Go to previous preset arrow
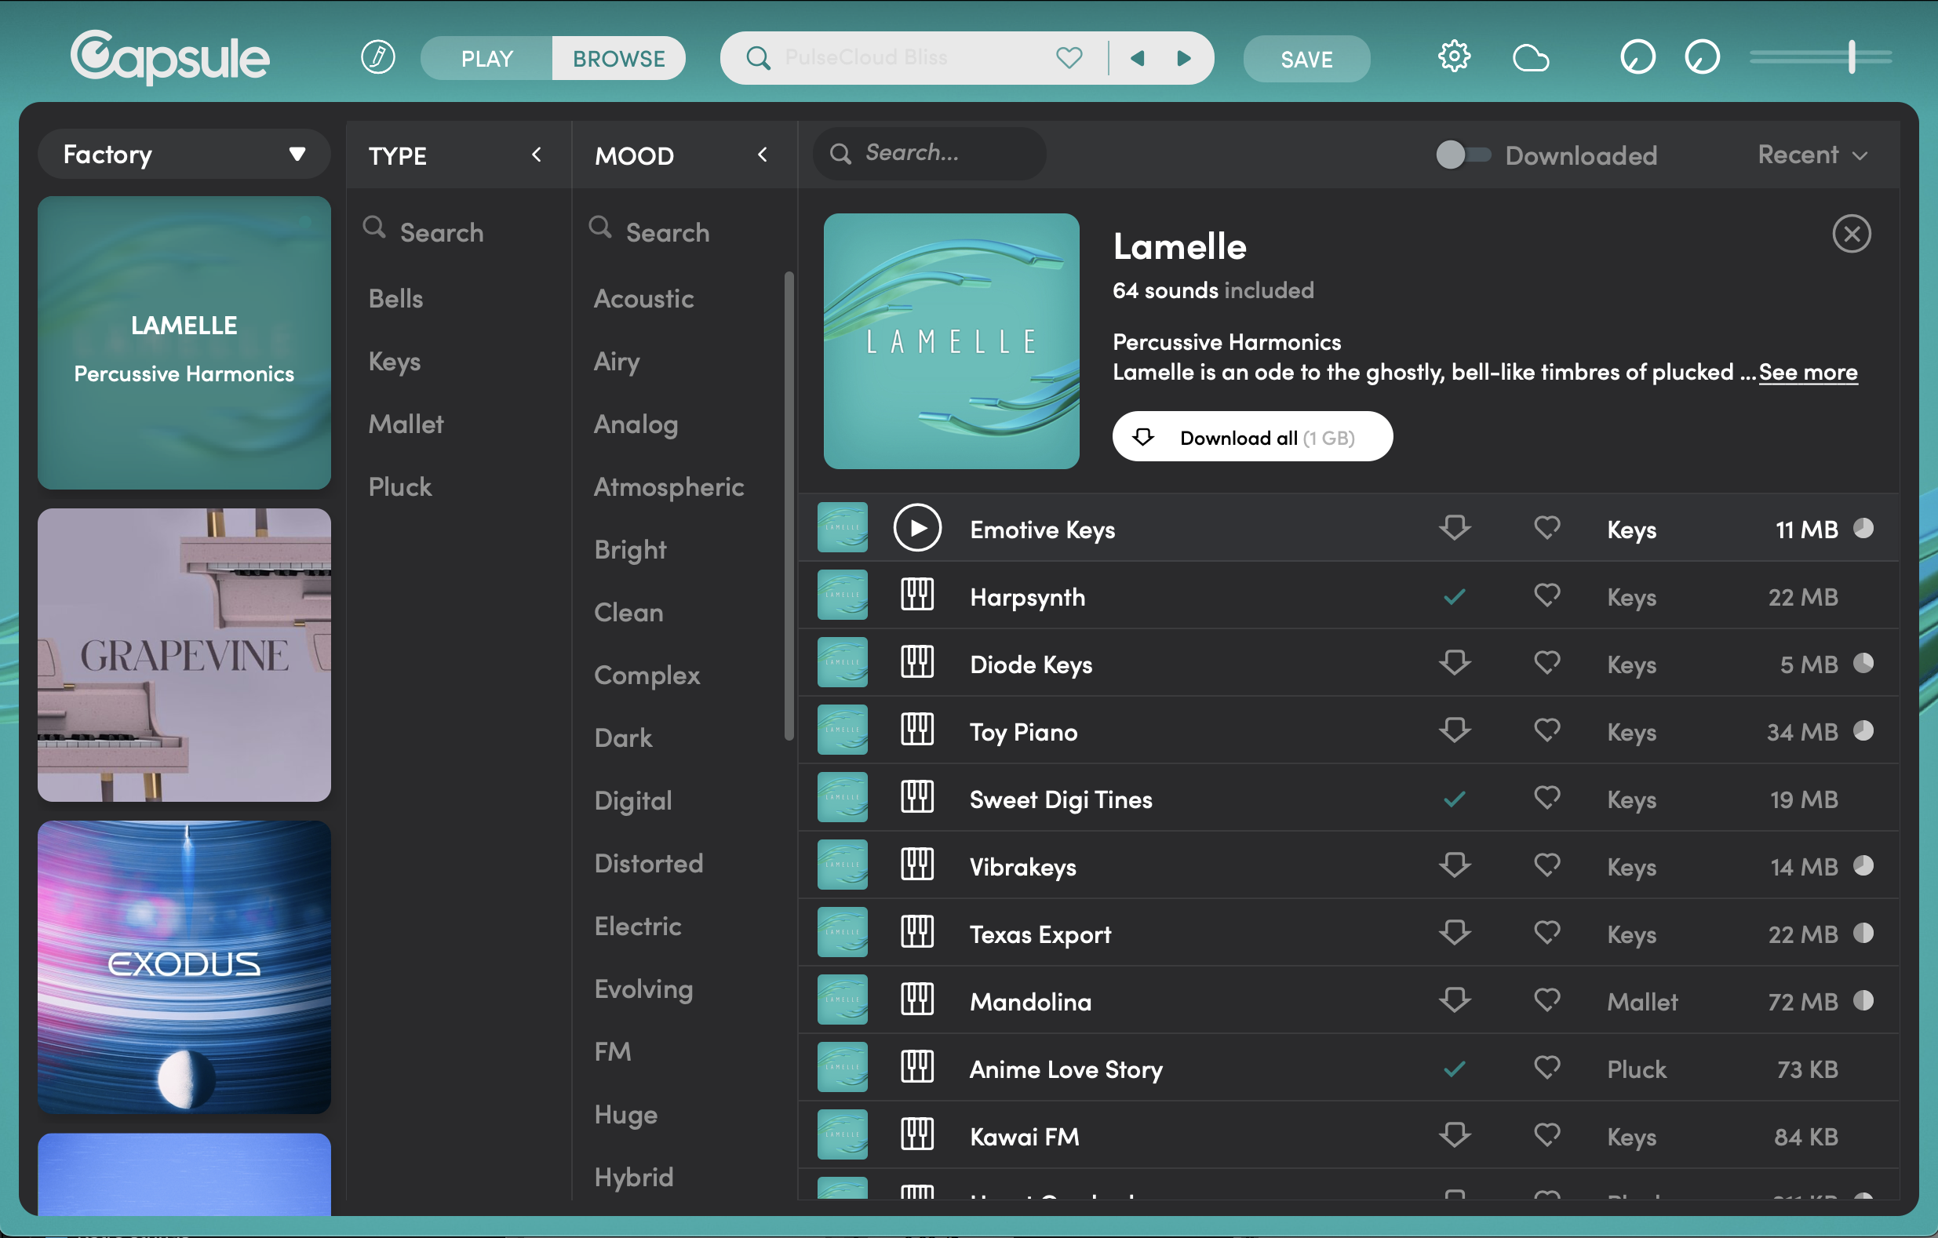 point(1136,58)
